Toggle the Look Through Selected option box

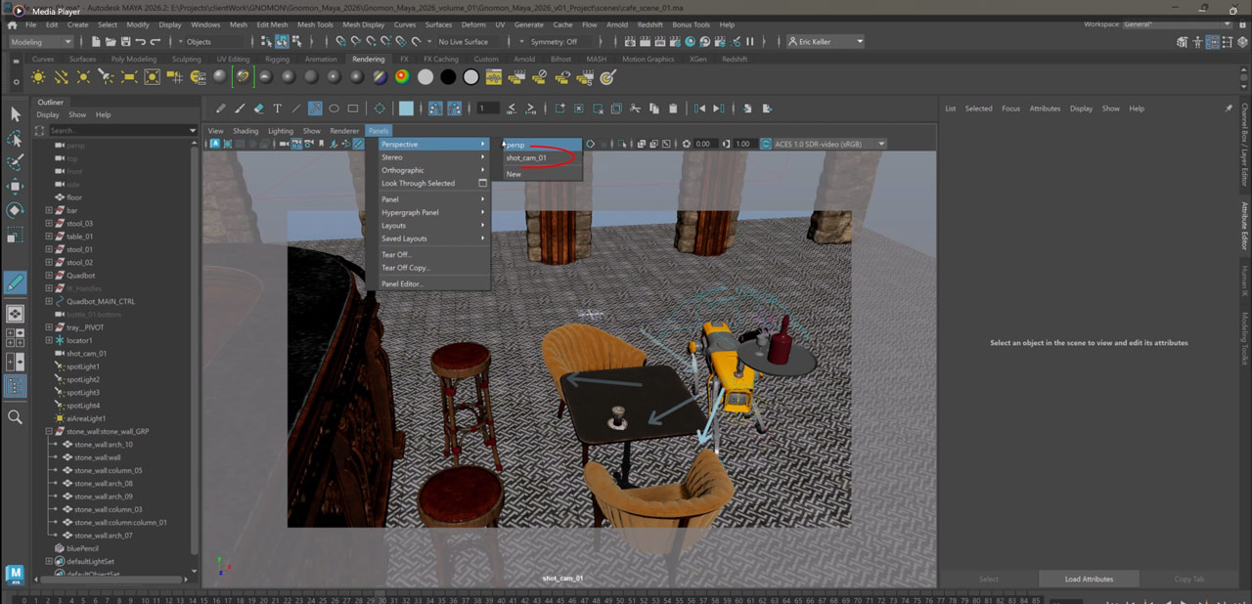tap(482, 183)
